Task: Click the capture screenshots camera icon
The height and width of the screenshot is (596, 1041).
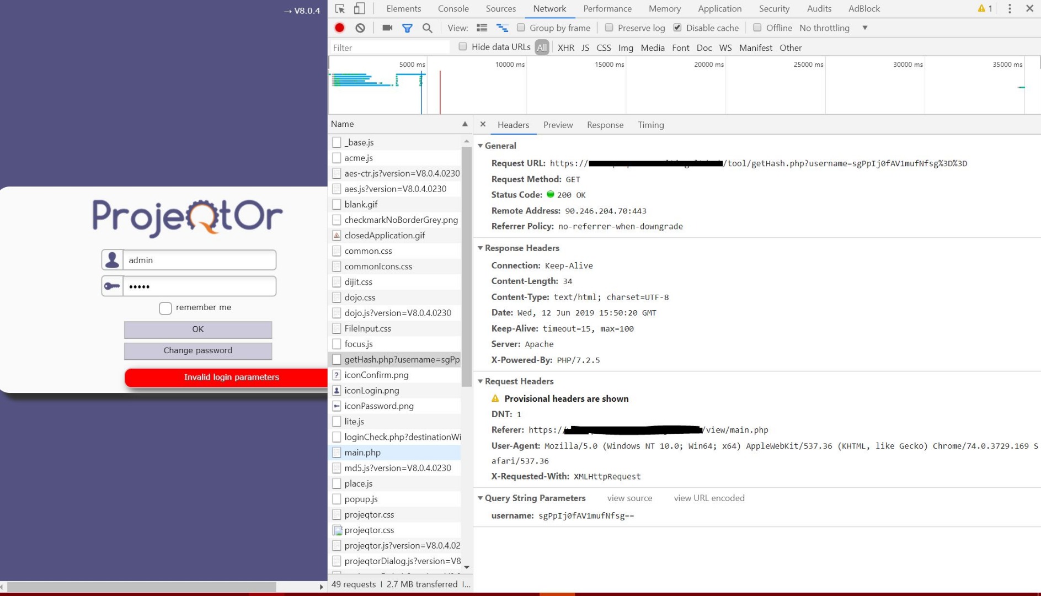Action: [x=387, y=28]
